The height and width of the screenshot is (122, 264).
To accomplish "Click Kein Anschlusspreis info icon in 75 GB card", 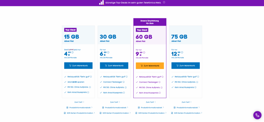I will coord(195,87).
